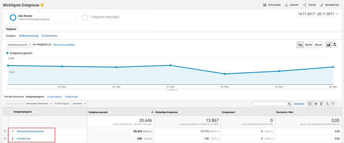Select the Explorer tab

(x=11, y=29)
